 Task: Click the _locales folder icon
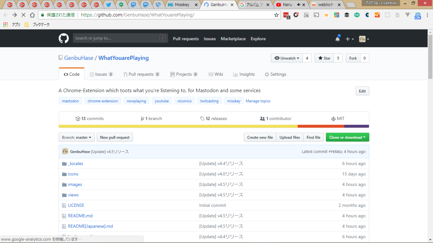pyautogui.click(x=64, y=164)
